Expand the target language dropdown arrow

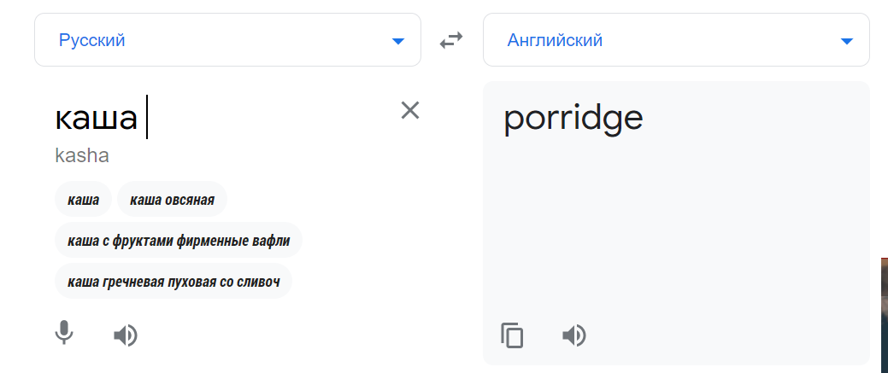click(846, 41)
